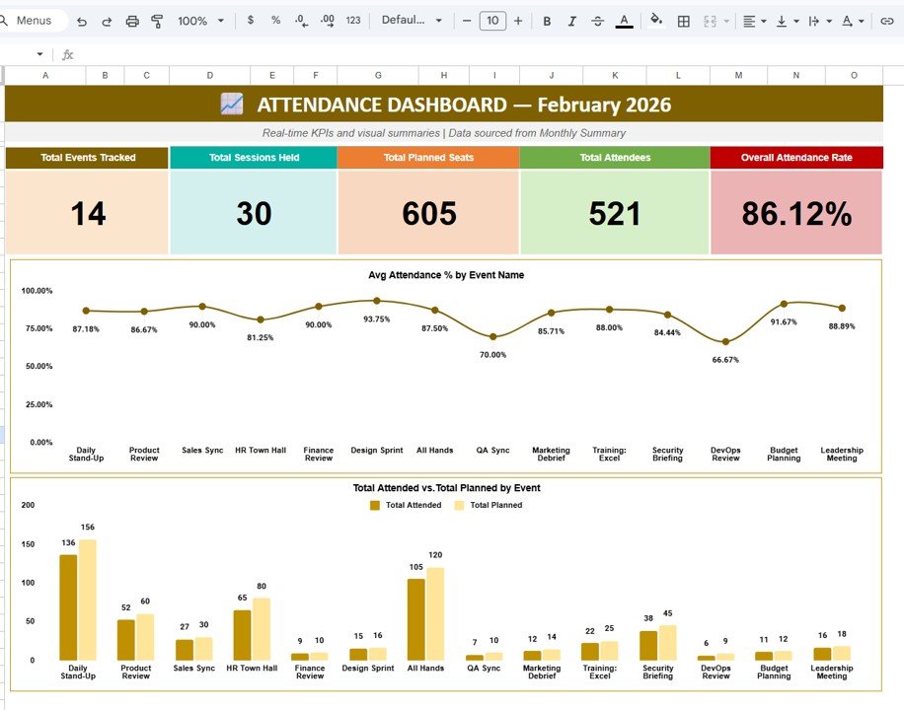This screenshot has height=710, width=904.
Task: Undo the last action
Action: pos(80,20)
